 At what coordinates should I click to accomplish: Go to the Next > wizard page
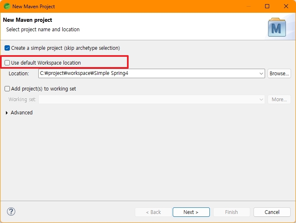tap(191, 212)
